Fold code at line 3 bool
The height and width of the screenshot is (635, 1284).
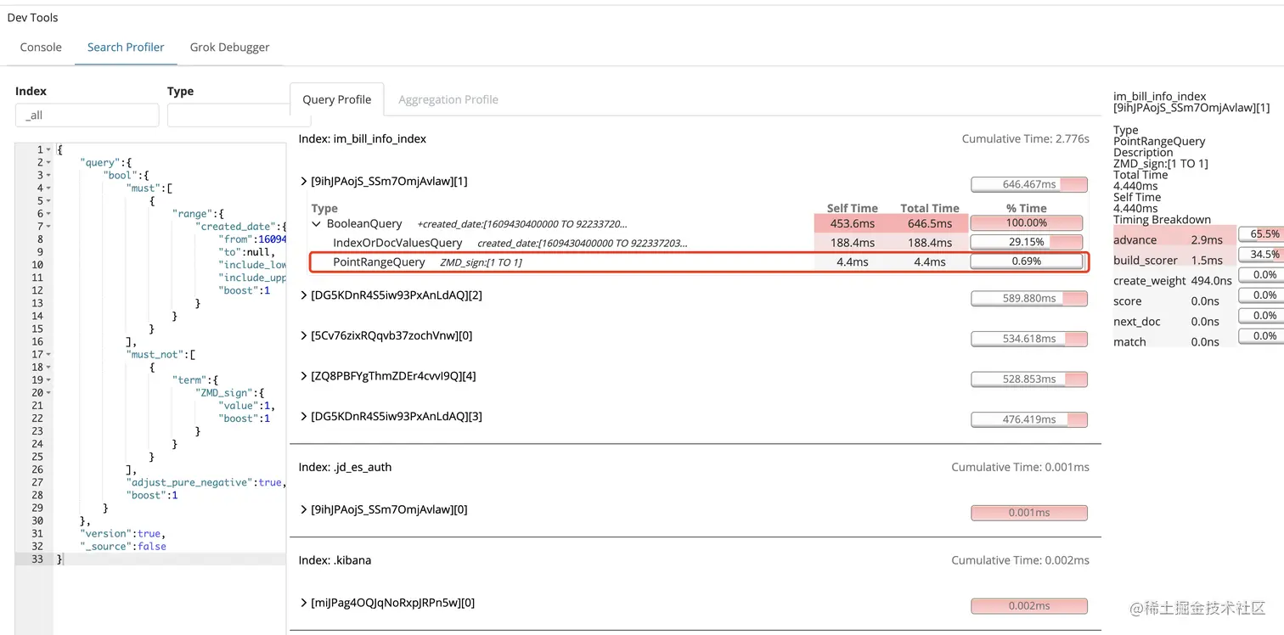coord(48,175)
